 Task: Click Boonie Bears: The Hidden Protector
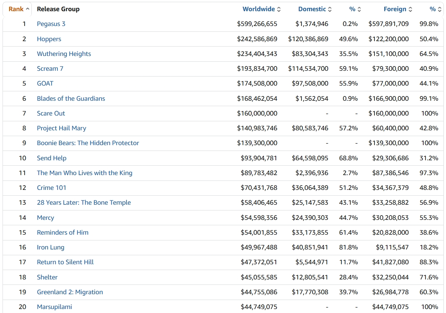coord(88,143)
